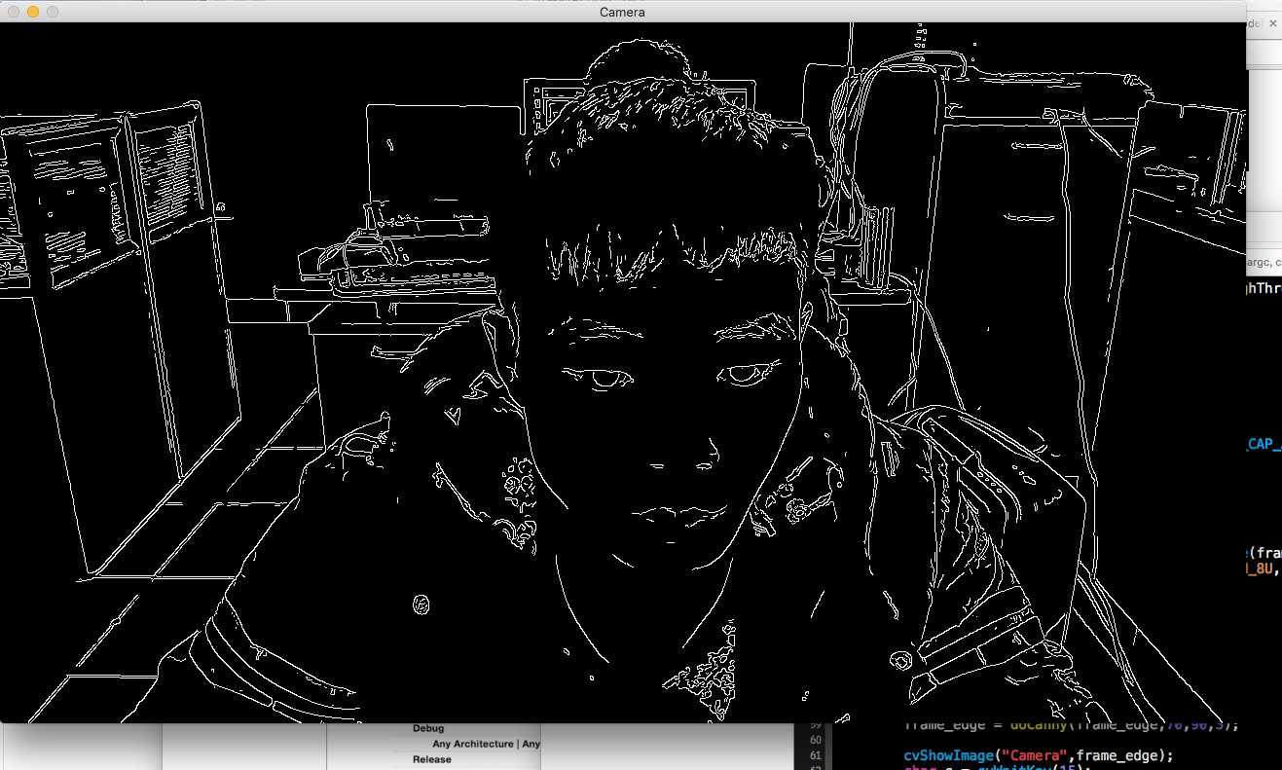Click line number 61 in the code gutter
The image size is (1282, 770).
pyautogui.click(x=815, y=755)
